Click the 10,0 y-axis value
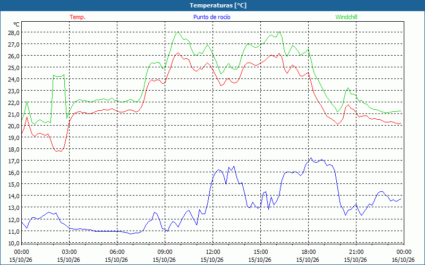 click(13, 243)
